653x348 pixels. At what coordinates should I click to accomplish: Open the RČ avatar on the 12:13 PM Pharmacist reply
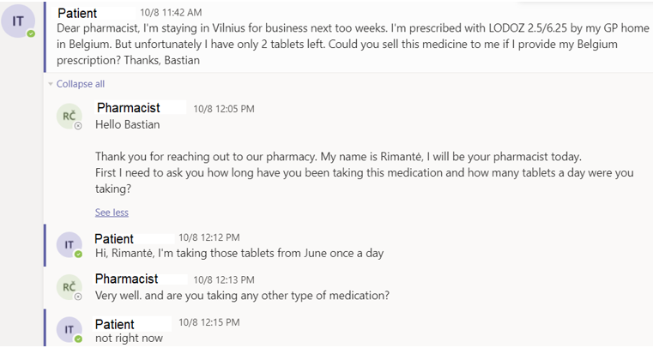(x=70, y=287)
